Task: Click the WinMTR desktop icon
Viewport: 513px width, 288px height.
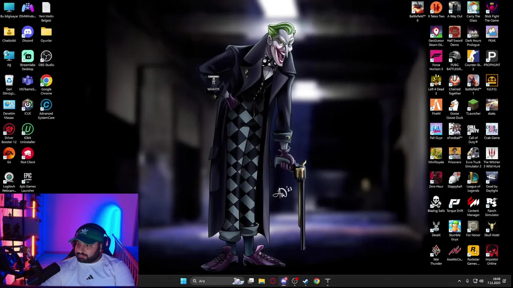Action: pyautogui.click(x=213, y=83)
